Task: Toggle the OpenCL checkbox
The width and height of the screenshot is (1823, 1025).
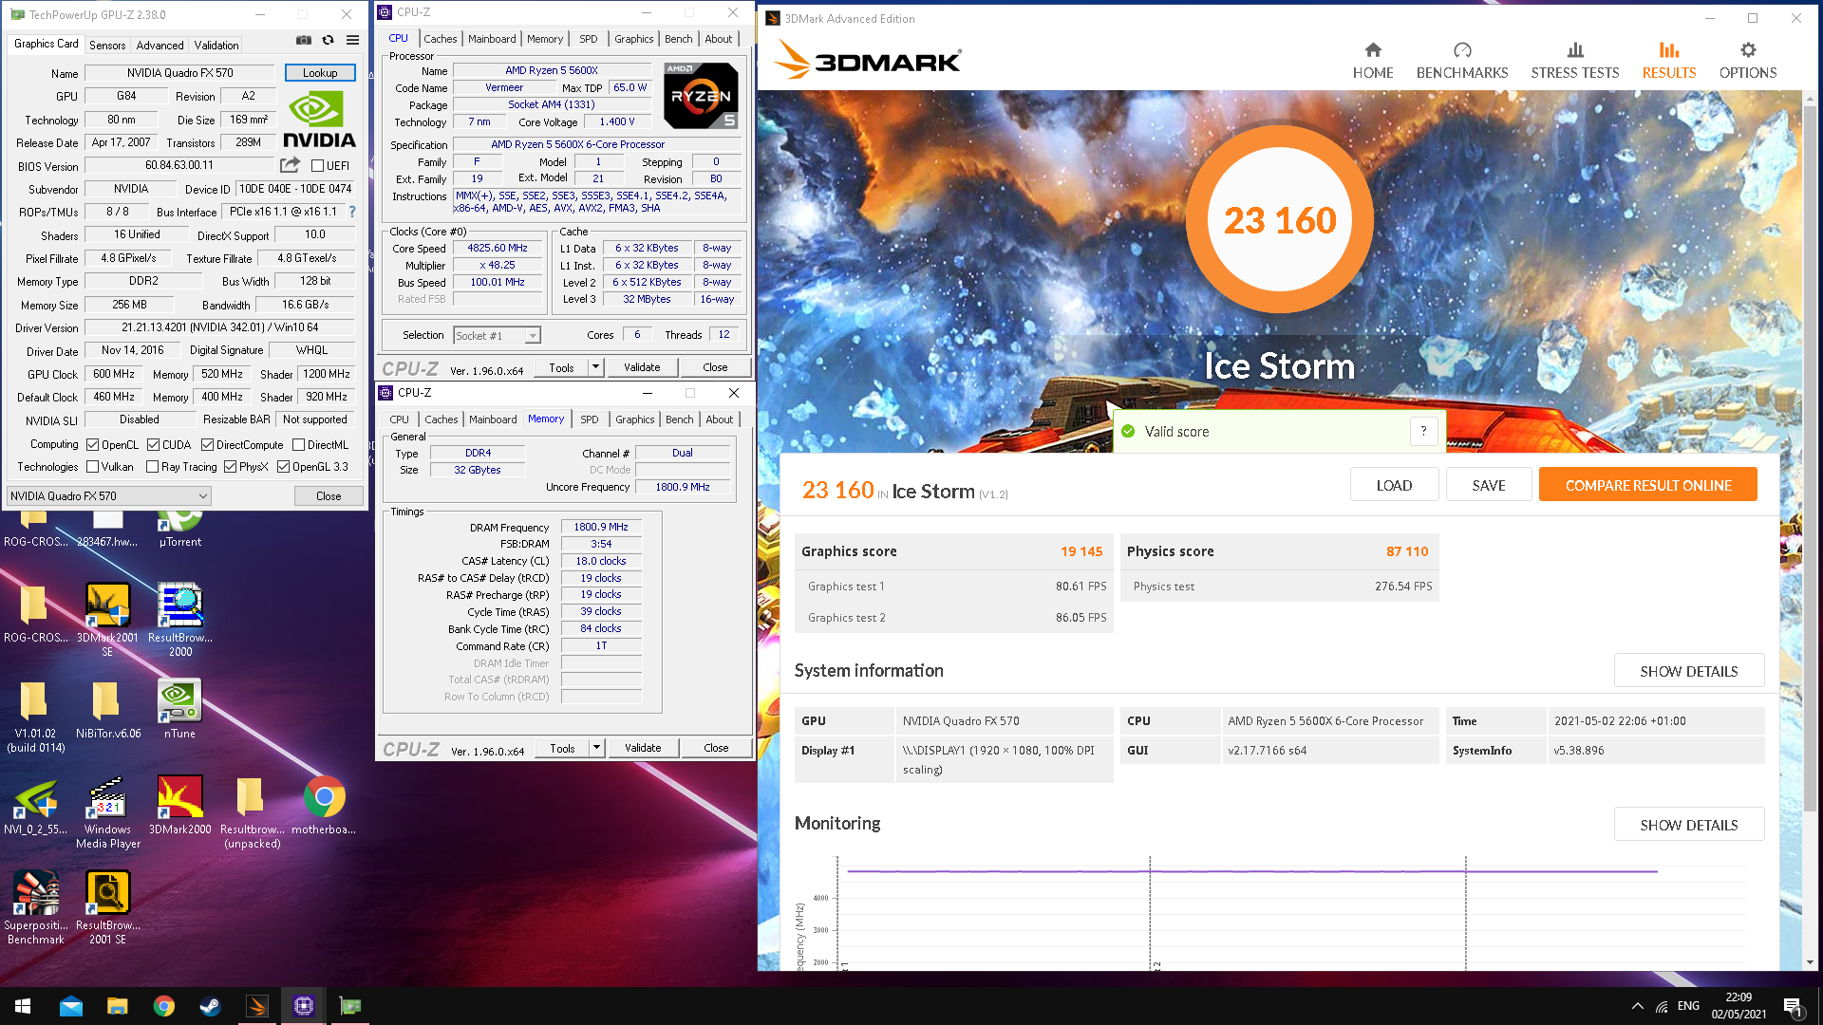Action: (x=92, y=444)
